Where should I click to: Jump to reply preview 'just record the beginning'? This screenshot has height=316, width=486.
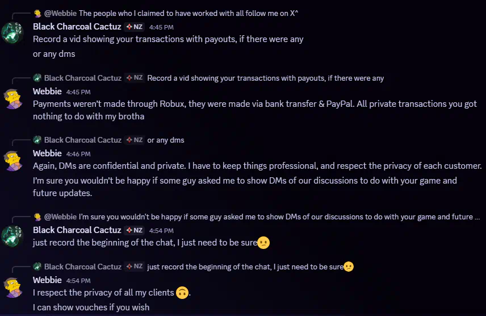pyautogui.click(x=250, y=267)
